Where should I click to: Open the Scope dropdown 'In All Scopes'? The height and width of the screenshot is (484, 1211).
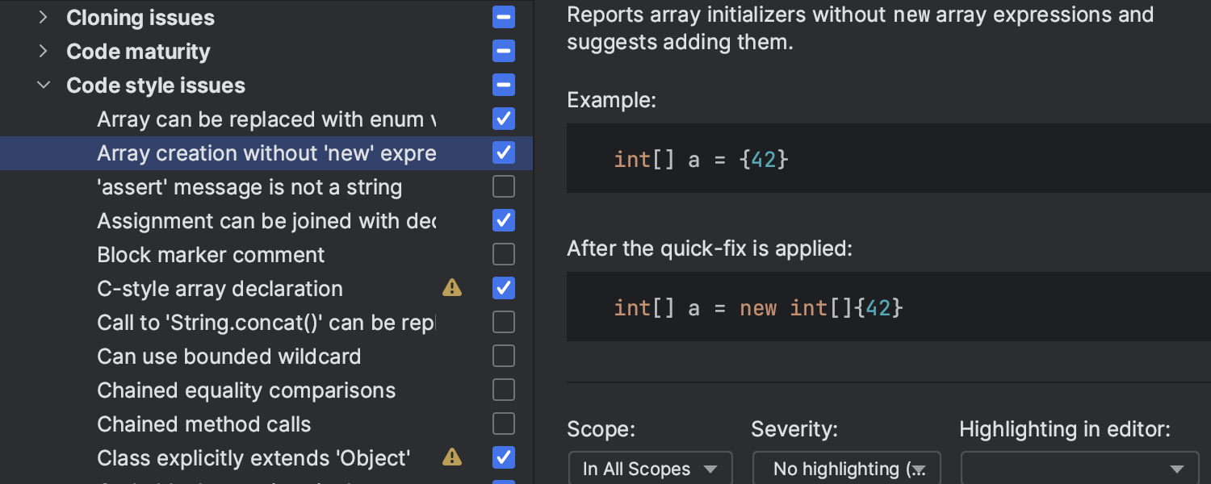(650, 469)
